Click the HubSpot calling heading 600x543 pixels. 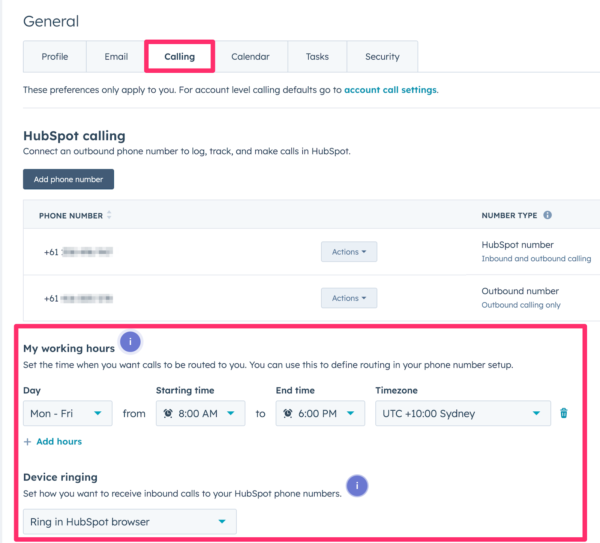(x=74, y=136)
